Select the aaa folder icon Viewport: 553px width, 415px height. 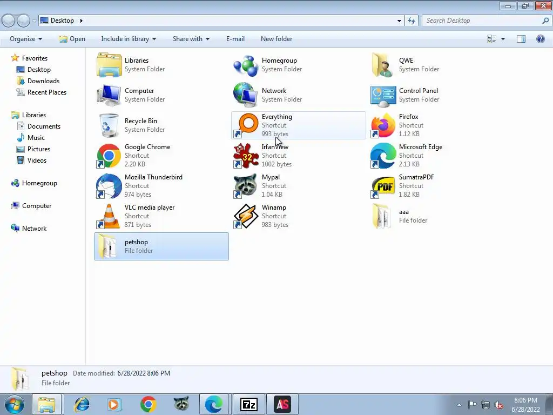(x=382, y=216)
